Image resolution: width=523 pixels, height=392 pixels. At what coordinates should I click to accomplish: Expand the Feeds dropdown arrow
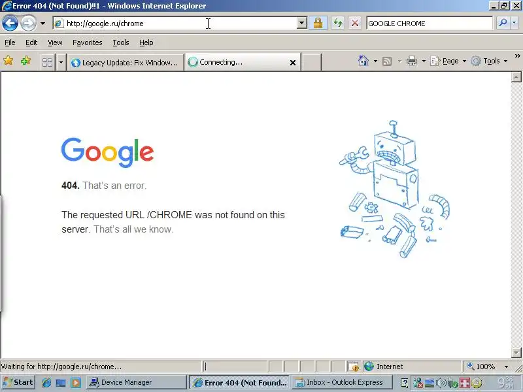coord(399,61)
